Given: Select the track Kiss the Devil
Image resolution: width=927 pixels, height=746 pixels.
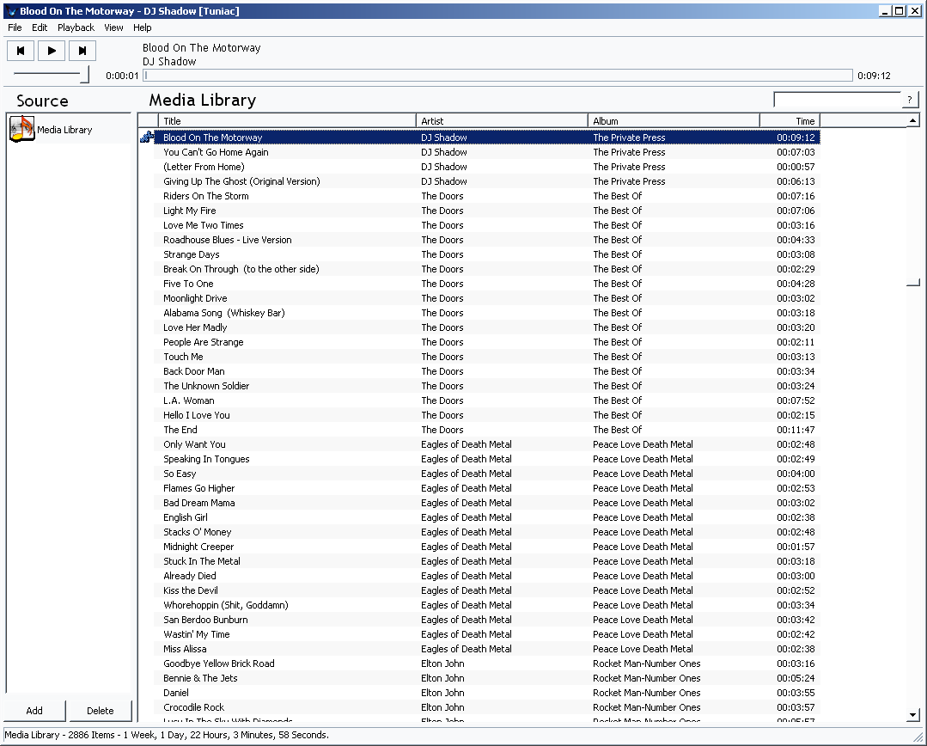Looking at the screenshot, I should 488,590.
